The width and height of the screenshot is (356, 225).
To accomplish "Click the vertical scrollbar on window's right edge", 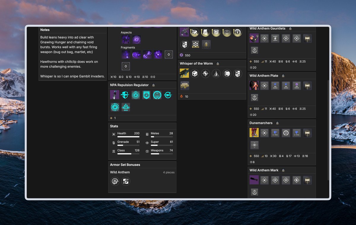I will (x=328, y=130).
